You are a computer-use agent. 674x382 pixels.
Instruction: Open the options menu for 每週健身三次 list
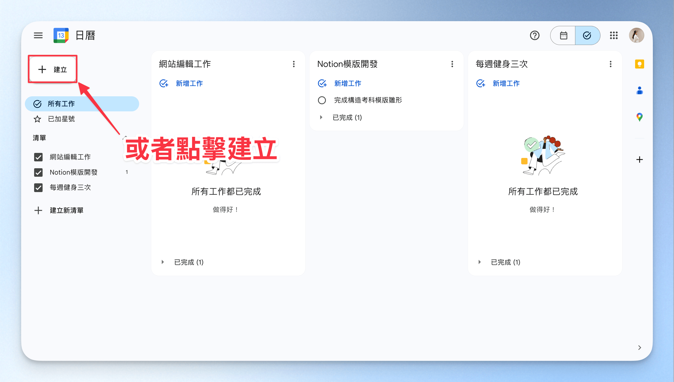611,64
